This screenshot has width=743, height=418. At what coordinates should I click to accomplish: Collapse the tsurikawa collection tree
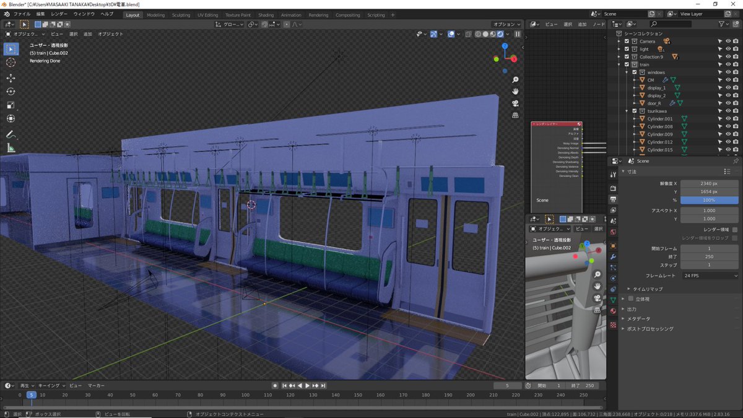click(627, 111)
